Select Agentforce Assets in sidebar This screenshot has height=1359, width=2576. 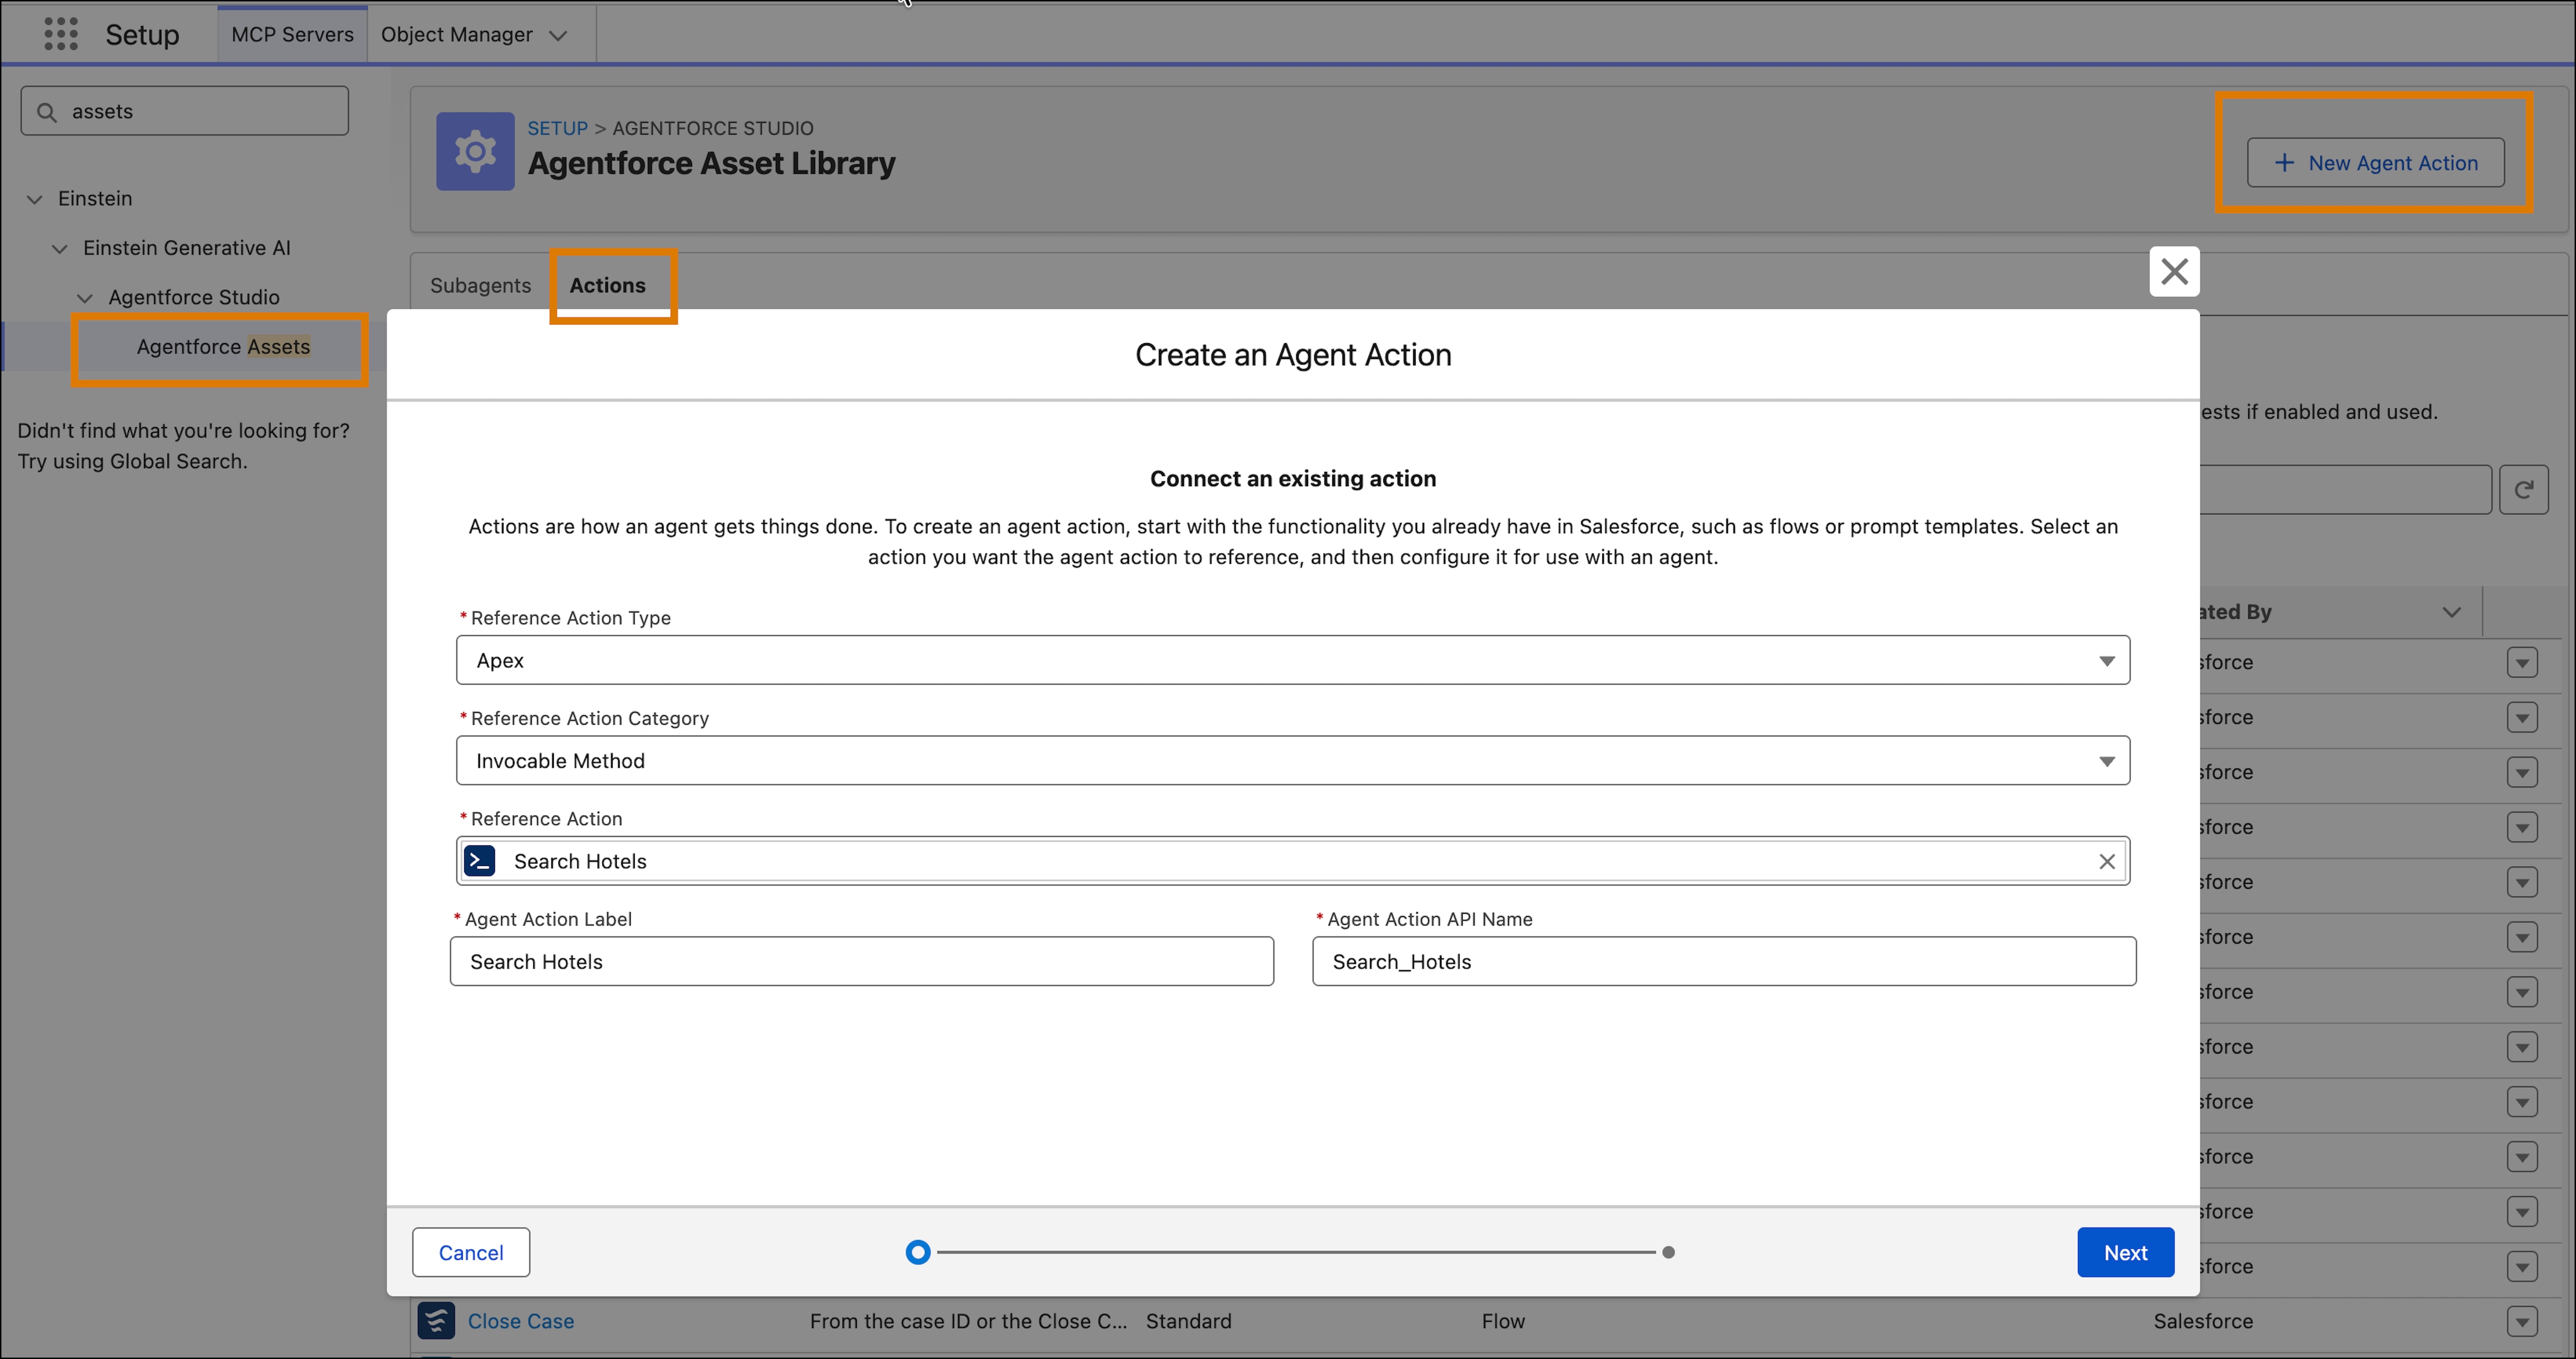(x=223, y=347)
